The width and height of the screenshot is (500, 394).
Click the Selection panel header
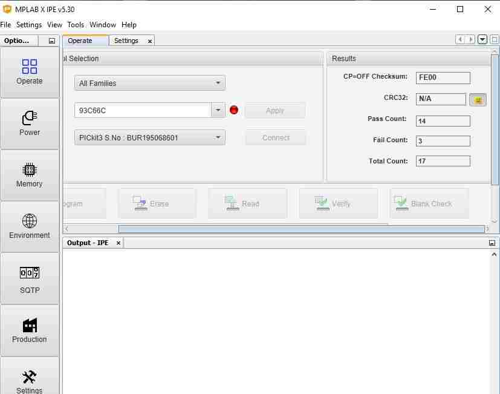click(193, 59)
